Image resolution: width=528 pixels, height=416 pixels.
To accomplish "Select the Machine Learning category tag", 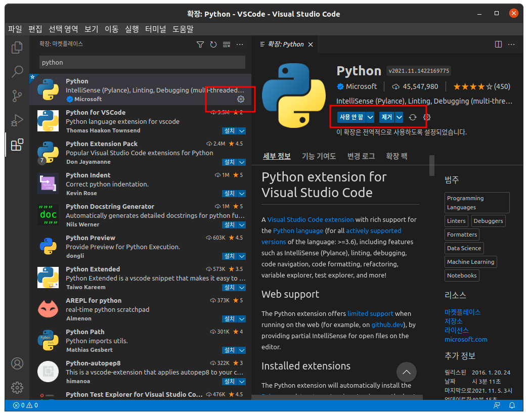I will [x=470, y=262].
